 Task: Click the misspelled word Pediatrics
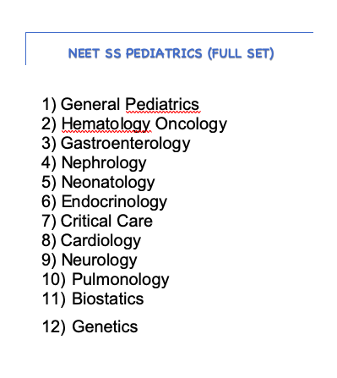click(x=162, y=104)
